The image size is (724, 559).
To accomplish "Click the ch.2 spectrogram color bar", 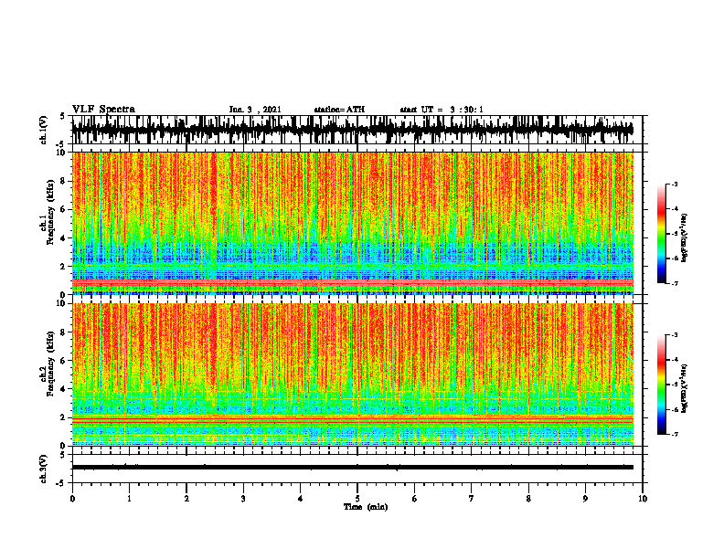I will (x=661, y=385).
